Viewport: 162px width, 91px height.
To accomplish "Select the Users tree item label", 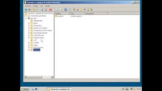I will (x=35, y=45).
